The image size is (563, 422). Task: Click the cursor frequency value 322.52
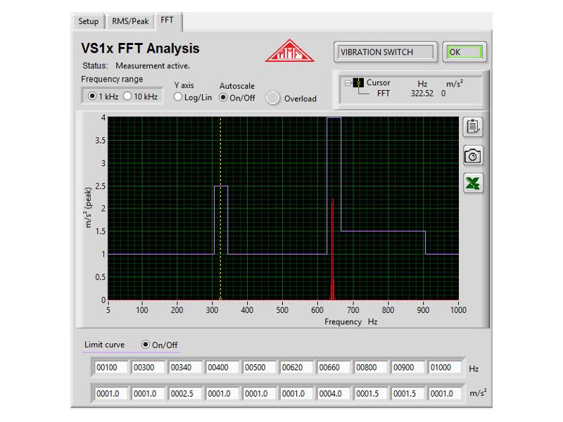point(422,94)
